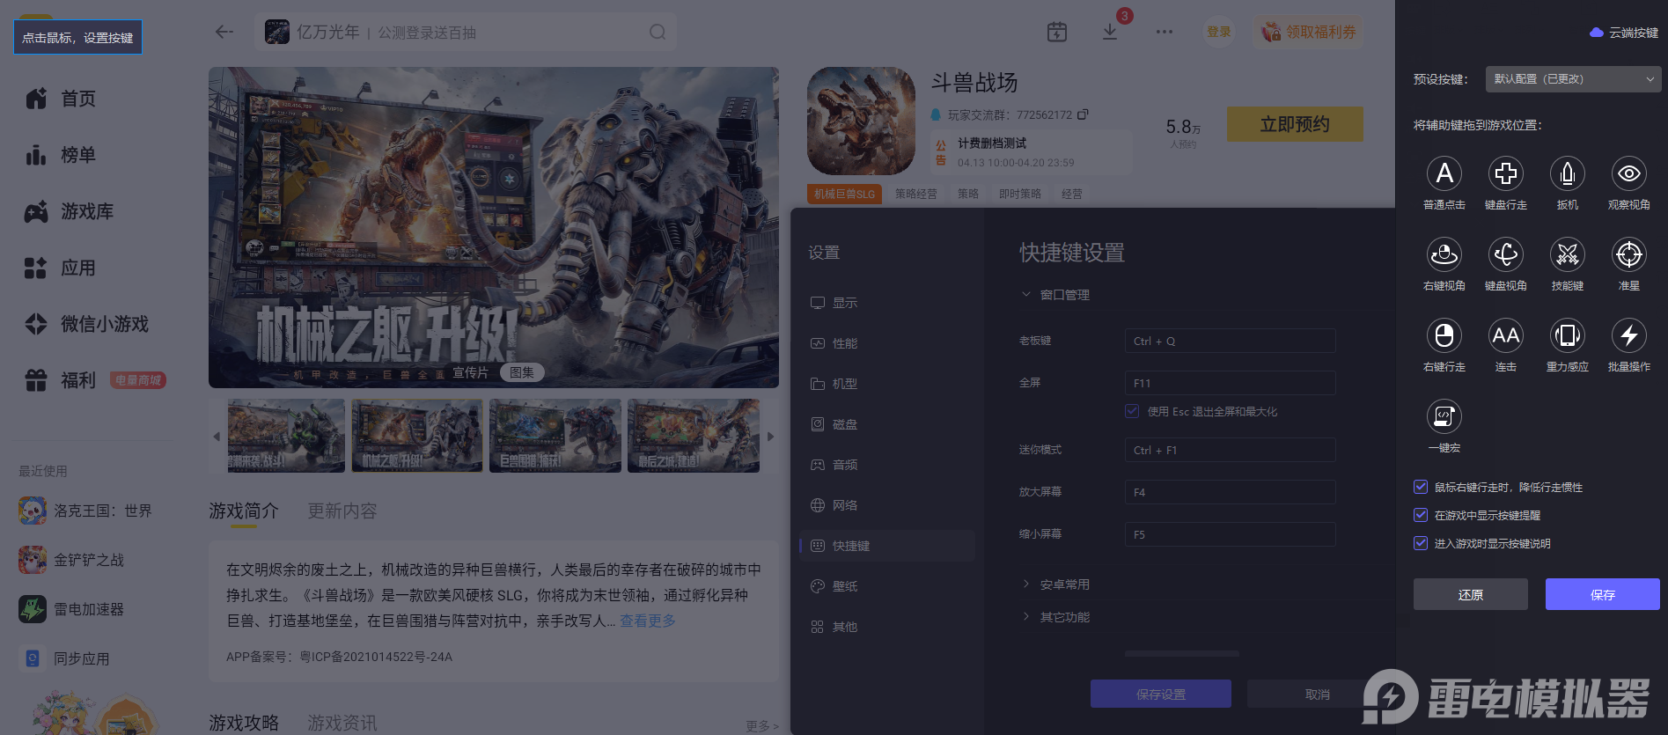Toggle 在游戏中显示按键提醒 checkbox
The image size is (1668, 735).
[x=1420, y=515]
